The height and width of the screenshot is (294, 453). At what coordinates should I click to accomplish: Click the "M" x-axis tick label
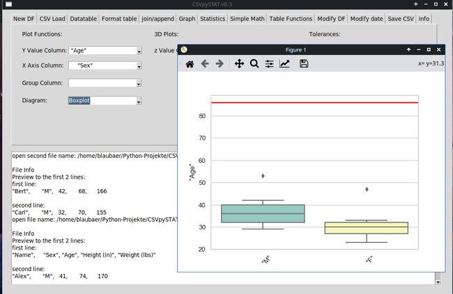point(266,259)
